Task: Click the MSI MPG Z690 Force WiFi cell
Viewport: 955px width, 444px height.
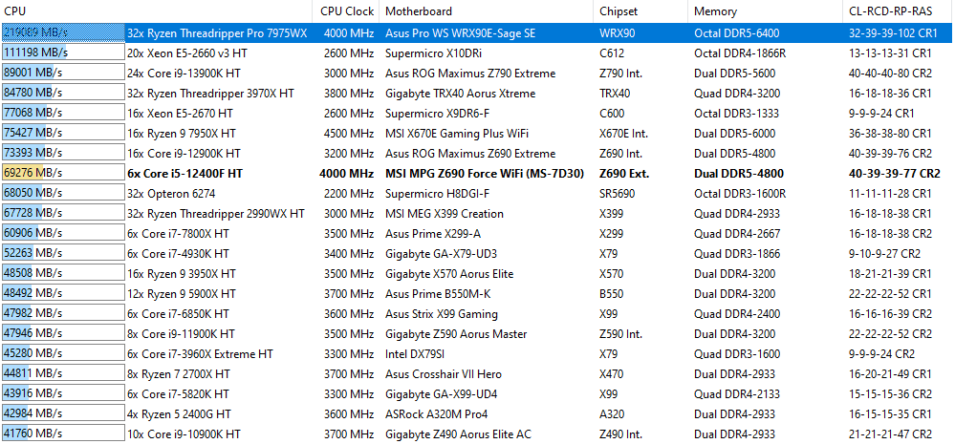Action: 485,174
